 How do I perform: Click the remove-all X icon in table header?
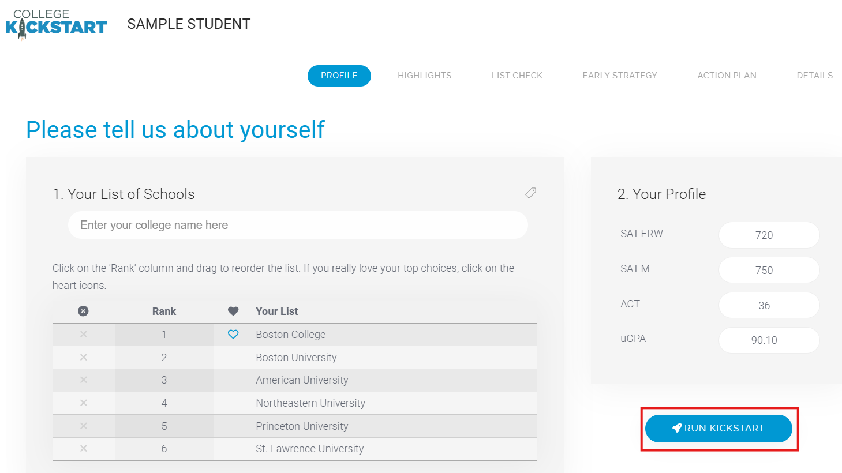(x=84, y=311)
